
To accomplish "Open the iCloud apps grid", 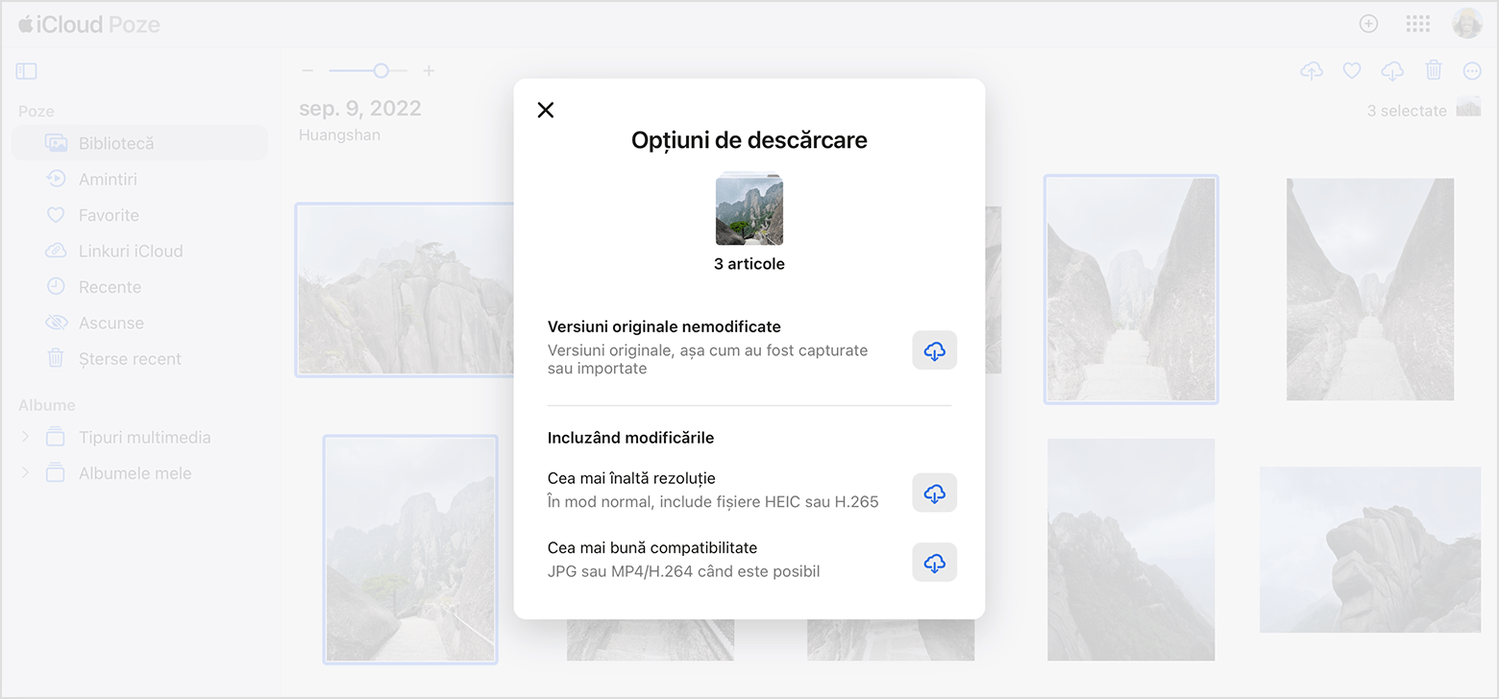I will pyautogui.click(x=1417, y=24).
